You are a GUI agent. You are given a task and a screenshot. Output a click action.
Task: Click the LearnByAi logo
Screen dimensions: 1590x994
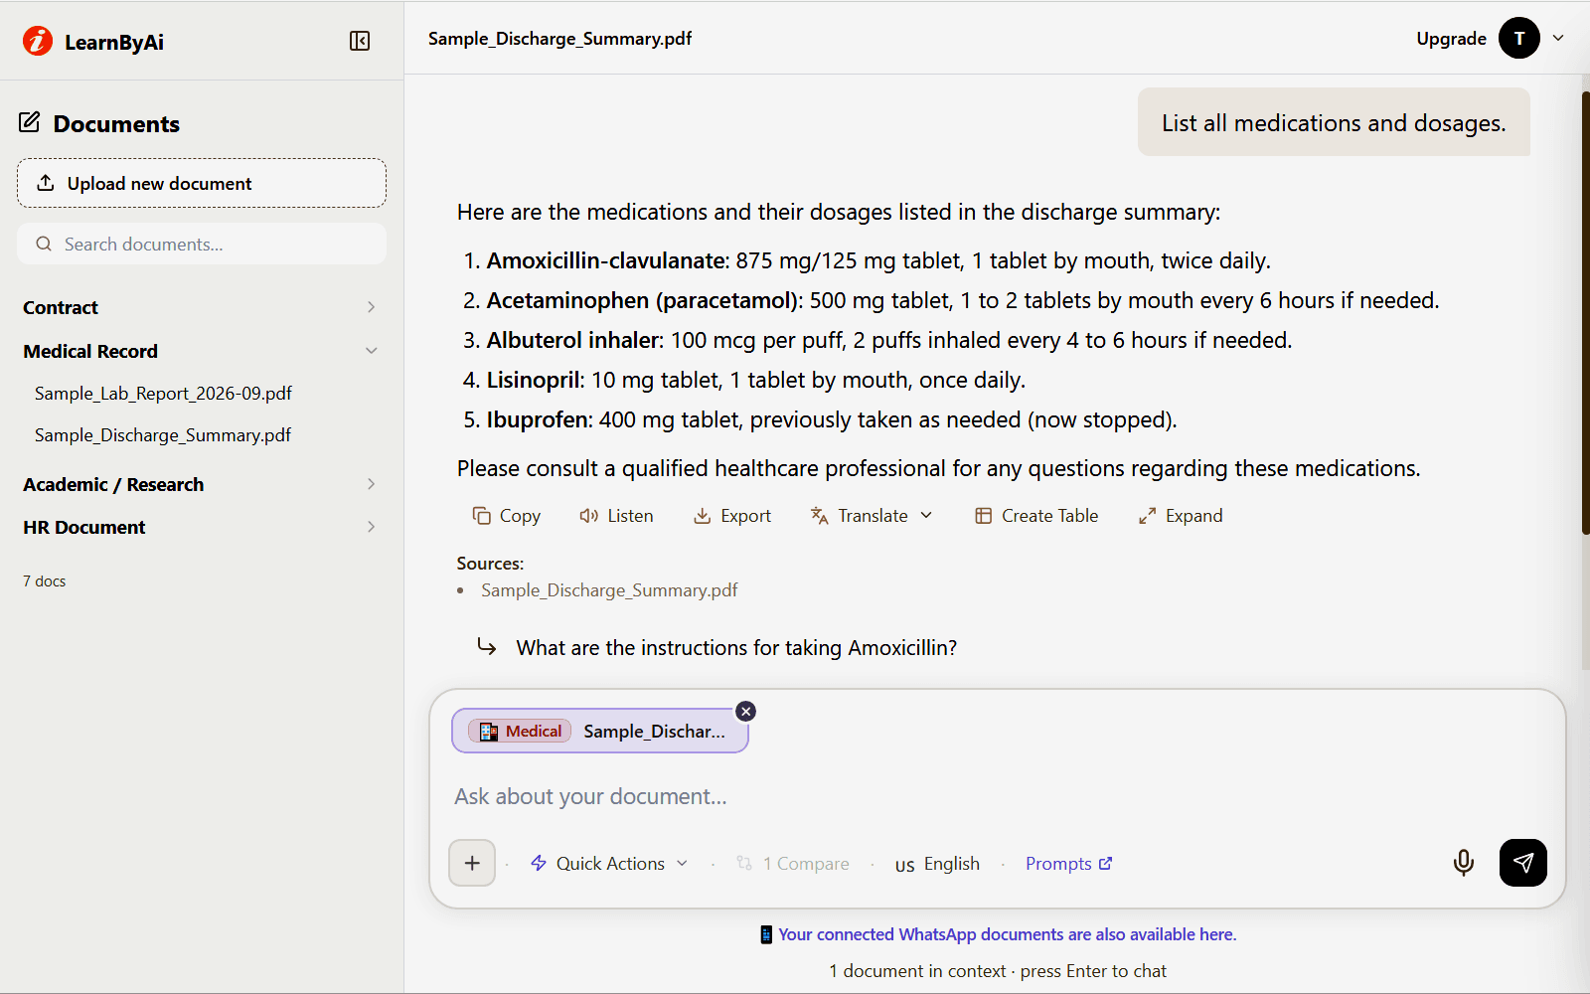93,41
